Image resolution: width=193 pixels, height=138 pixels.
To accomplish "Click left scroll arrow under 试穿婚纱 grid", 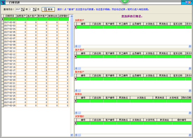I will click(76, 135).
